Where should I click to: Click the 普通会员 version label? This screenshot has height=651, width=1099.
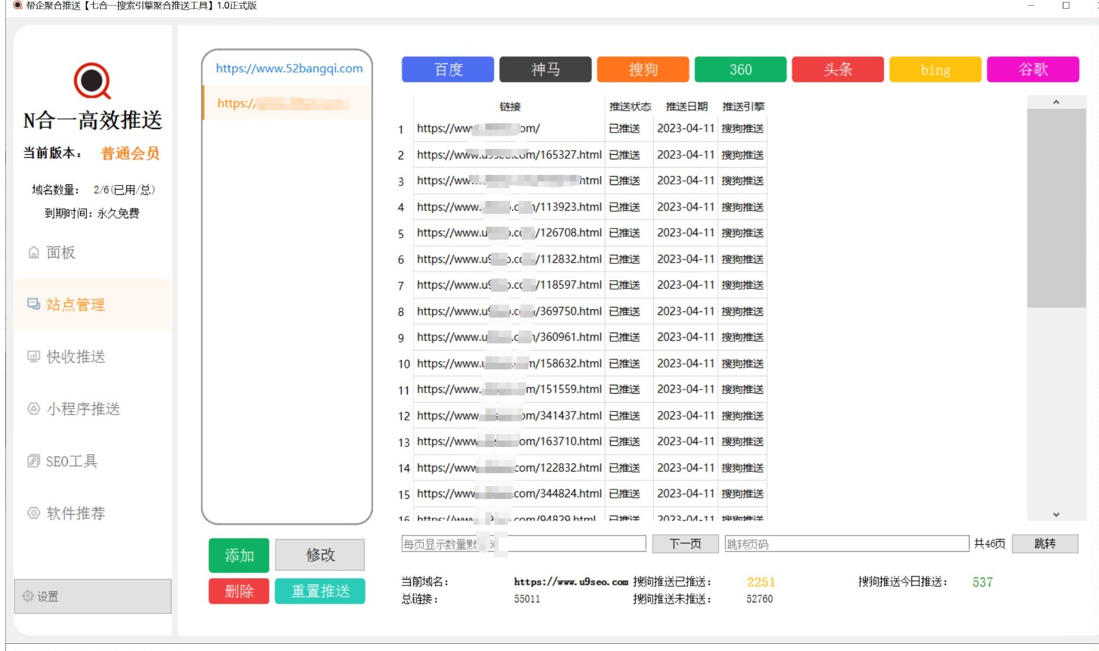pos(130,154)
